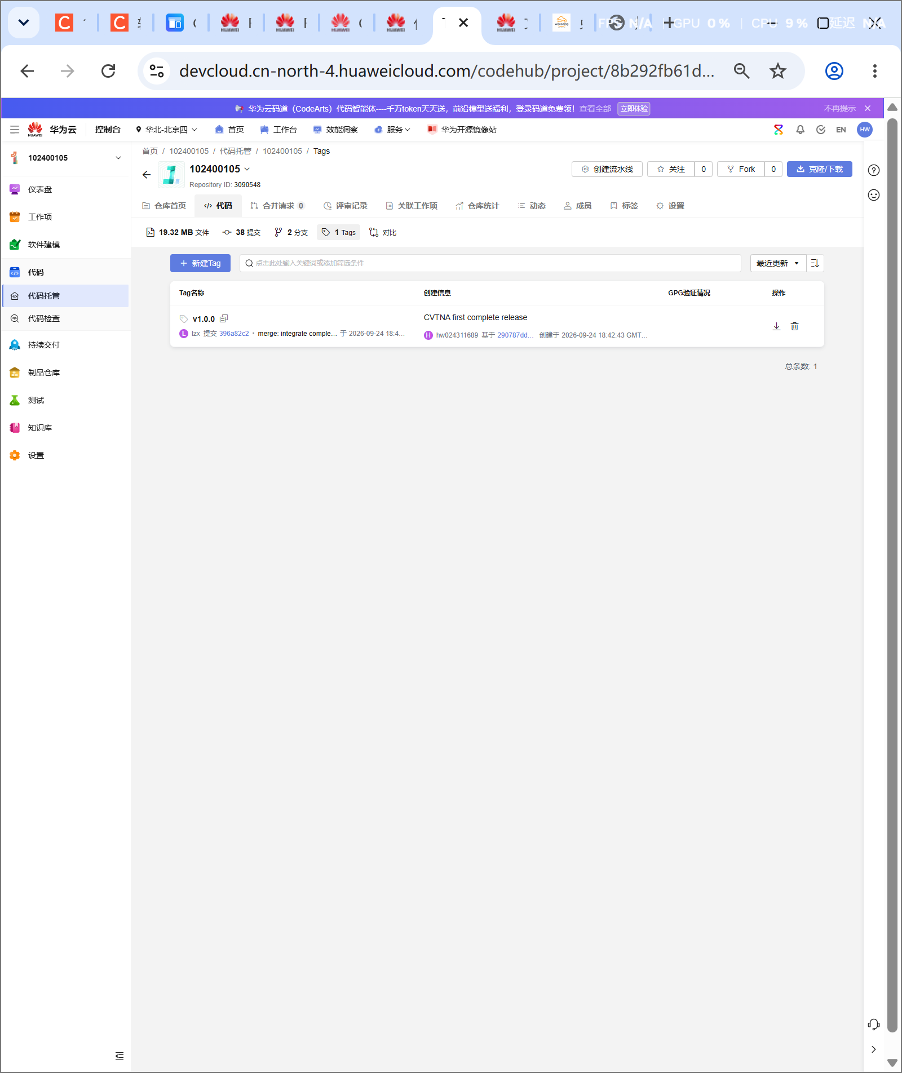Open the feedback smiley icon

(874, 195)
